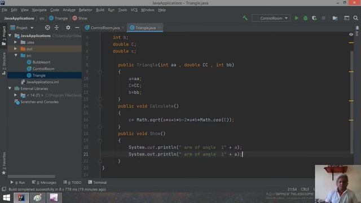Open the Build menu
Screen dimensions: 361x203
click(x=100, y=10)
